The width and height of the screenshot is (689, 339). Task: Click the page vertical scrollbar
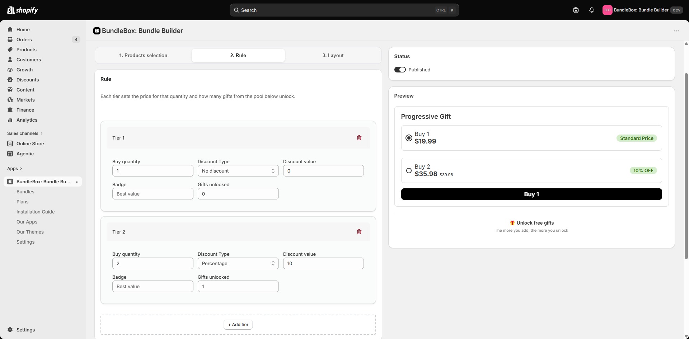(x=686, y=166)
